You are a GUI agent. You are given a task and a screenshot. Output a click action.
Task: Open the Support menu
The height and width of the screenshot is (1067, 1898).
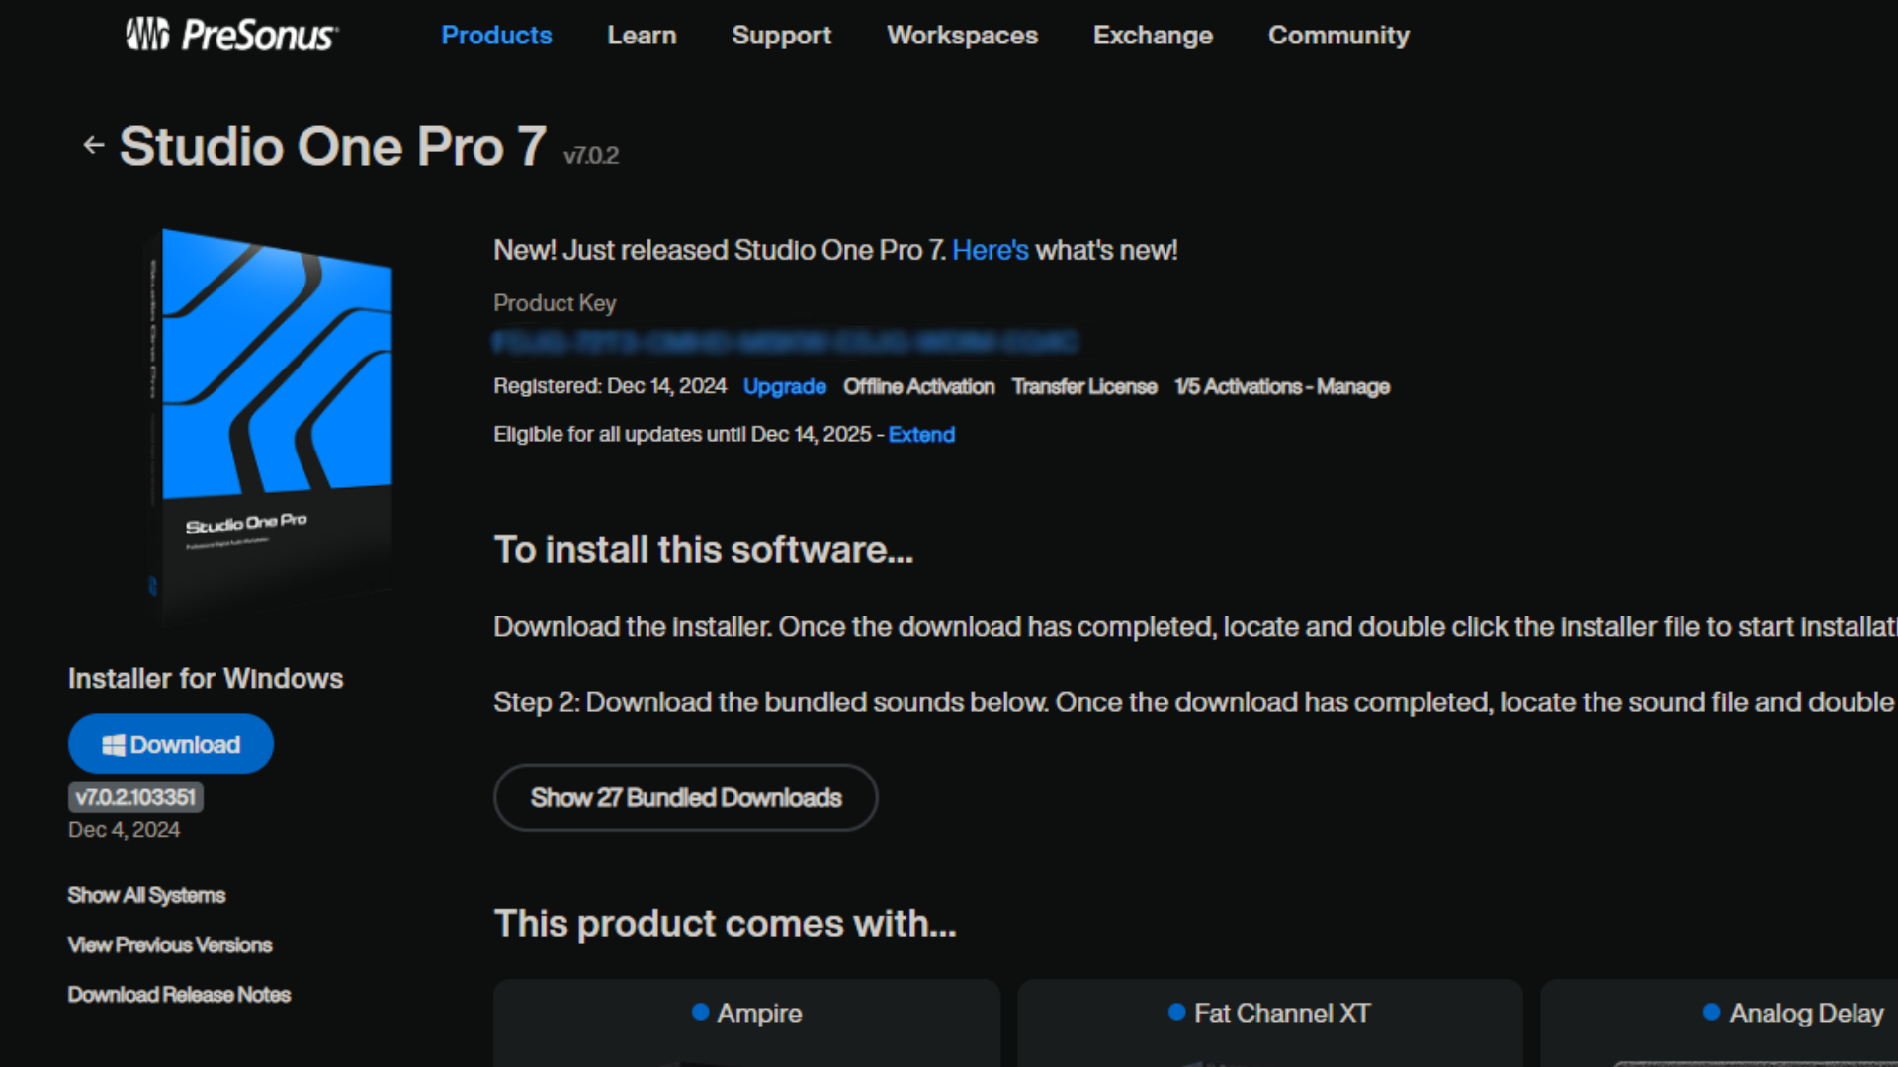pyautogui.click(x=781, y=35)
